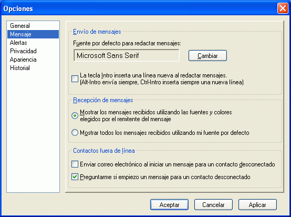
Task: Switch to the Alertas category
Action: [x=33, y=43]
